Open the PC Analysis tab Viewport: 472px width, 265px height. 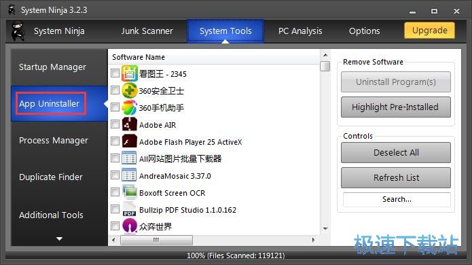(x=300, y=31)
